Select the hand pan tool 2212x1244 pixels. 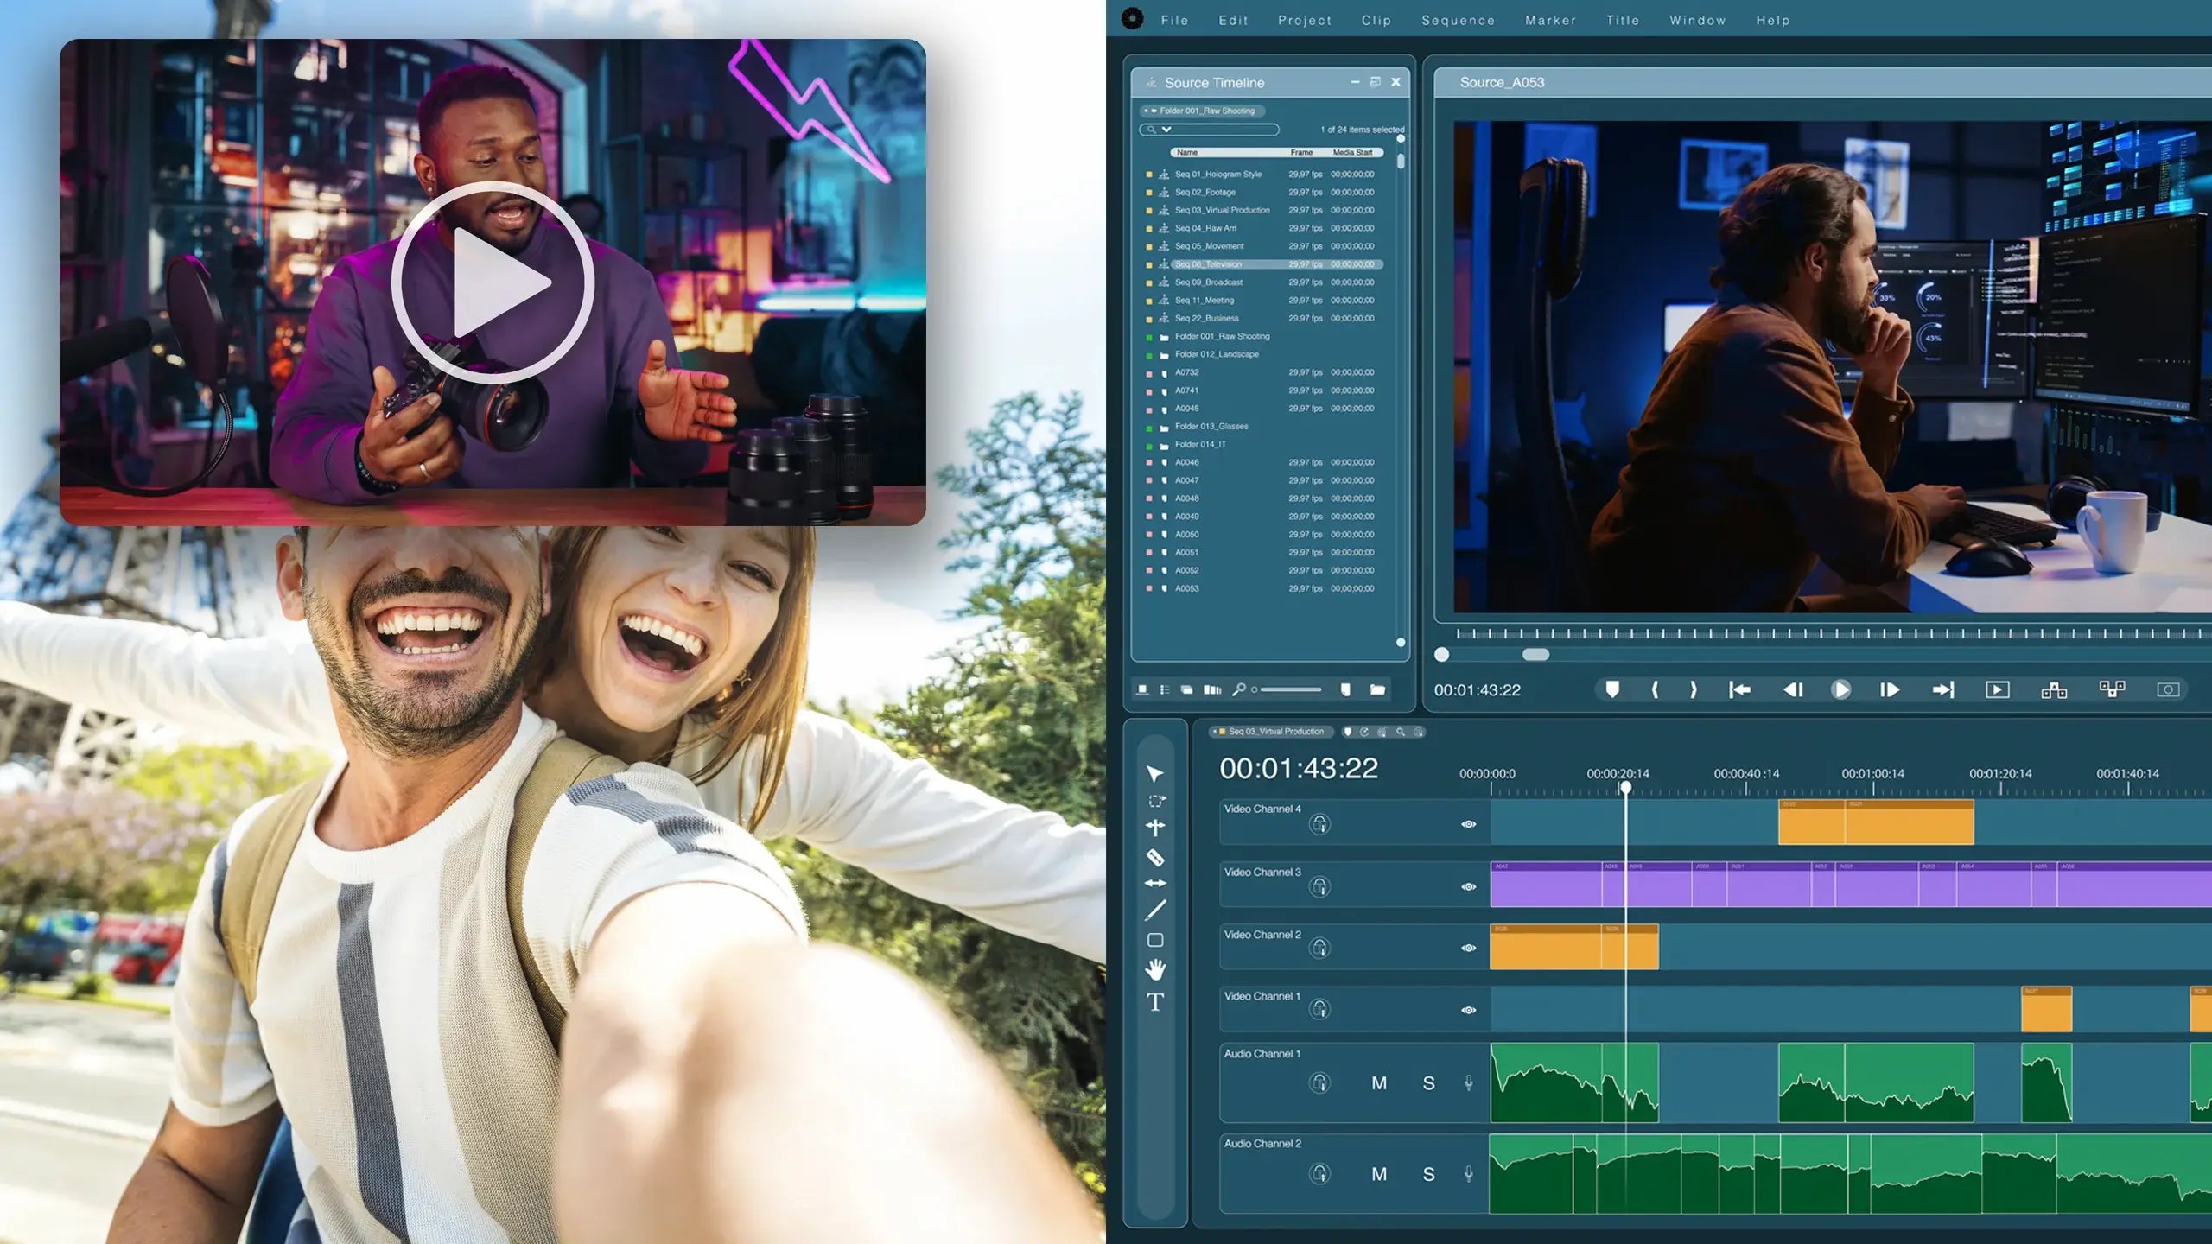[x=1155, y=969]
